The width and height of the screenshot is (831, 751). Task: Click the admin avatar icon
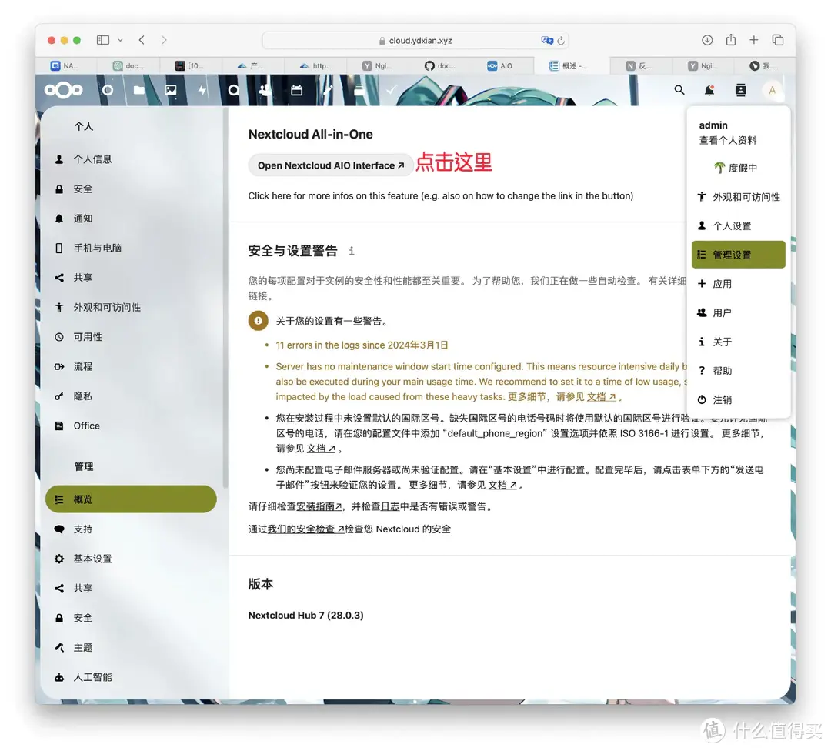click(x=773, y=90)
